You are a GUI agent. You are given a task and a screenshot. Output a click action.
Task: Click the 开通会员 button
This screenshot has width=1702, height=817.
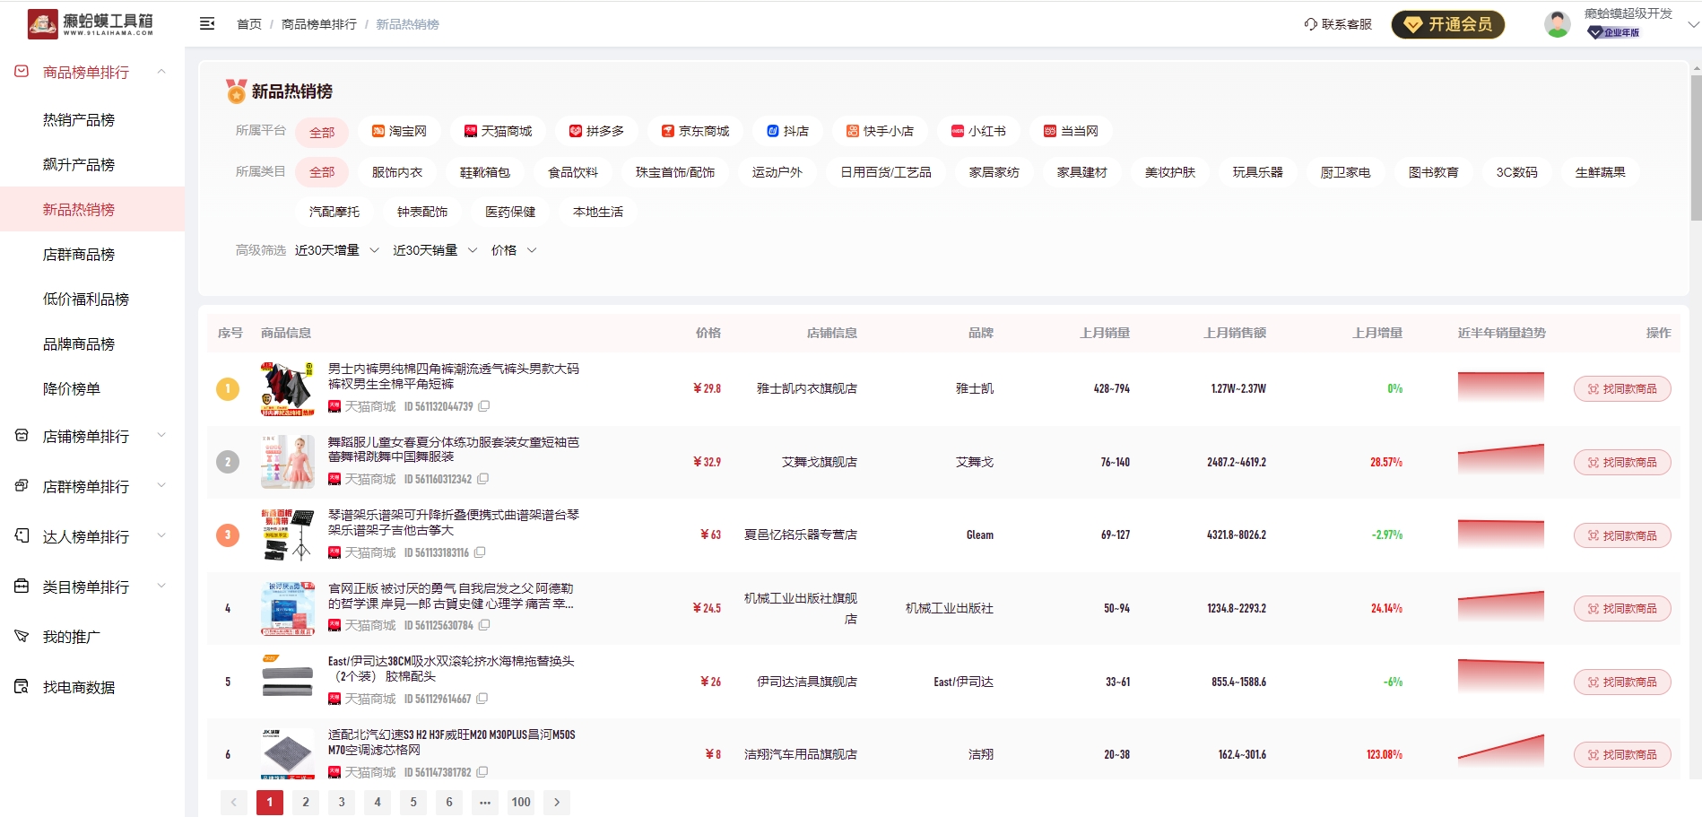pyautogui.click(x=1448, y=24)
